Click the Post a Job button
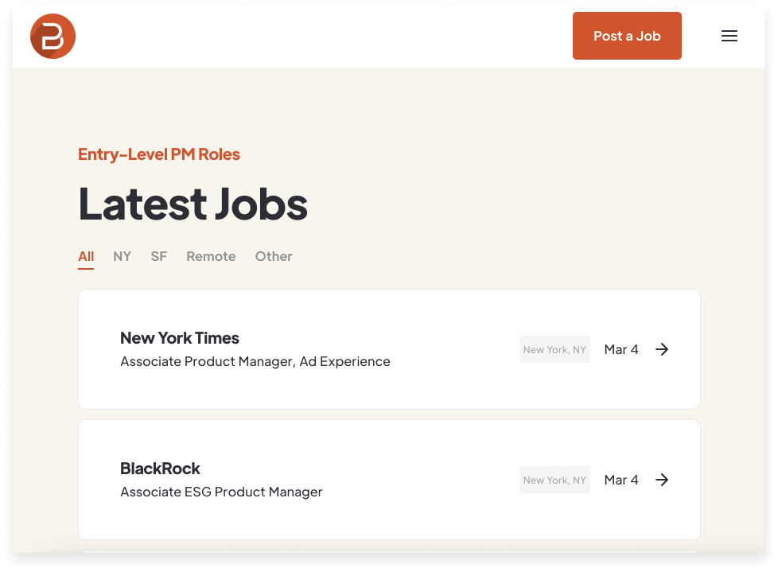 tap(627, 36)
